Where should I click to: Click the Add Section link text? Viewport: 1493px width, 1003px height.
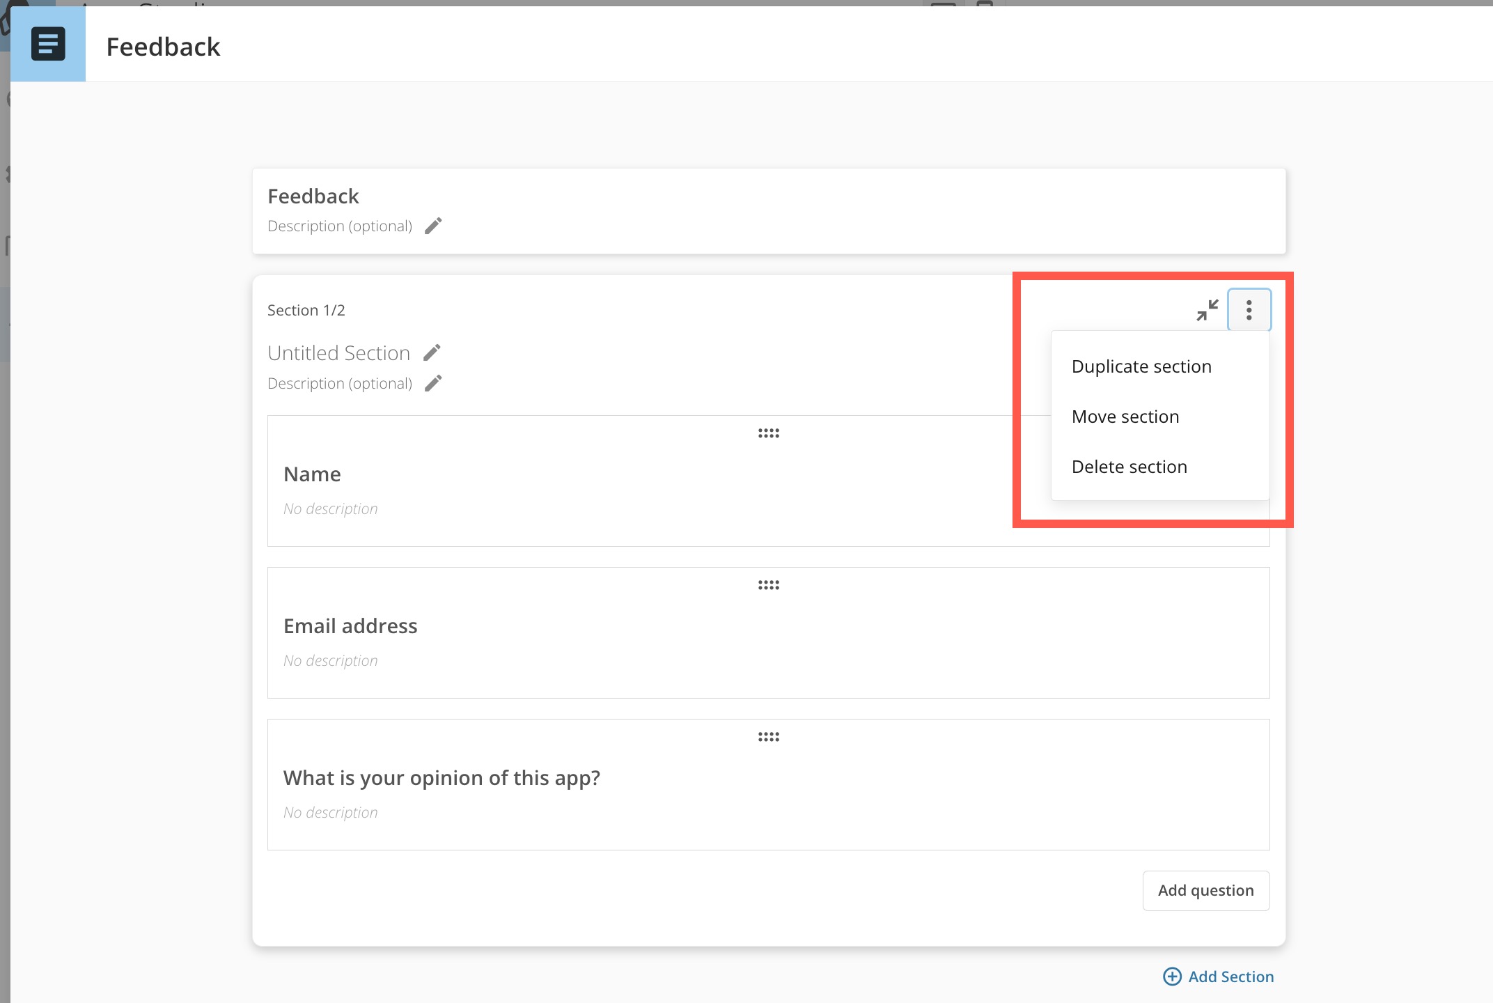point(1230,977)
